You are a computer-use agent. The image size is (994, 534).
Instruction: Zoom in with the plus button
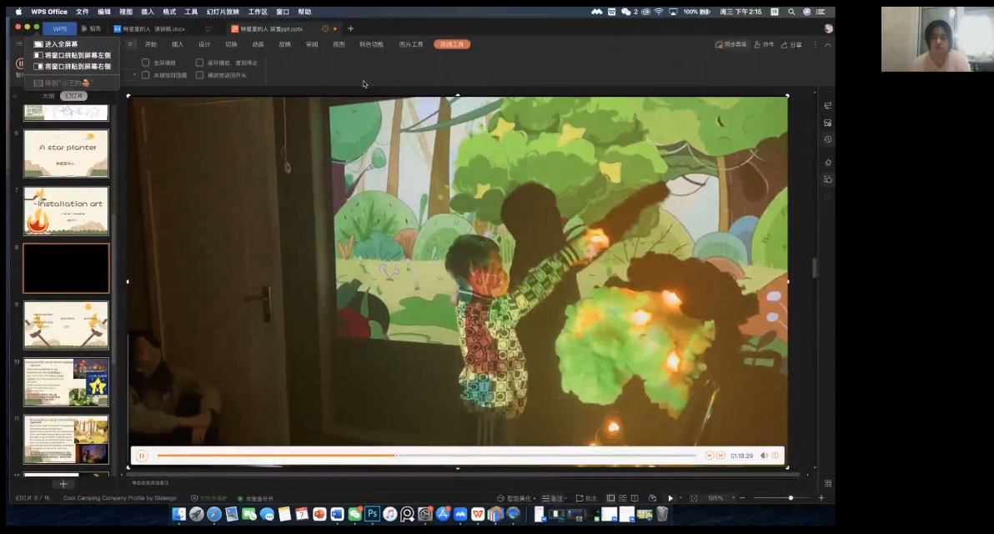coord(821,498)
